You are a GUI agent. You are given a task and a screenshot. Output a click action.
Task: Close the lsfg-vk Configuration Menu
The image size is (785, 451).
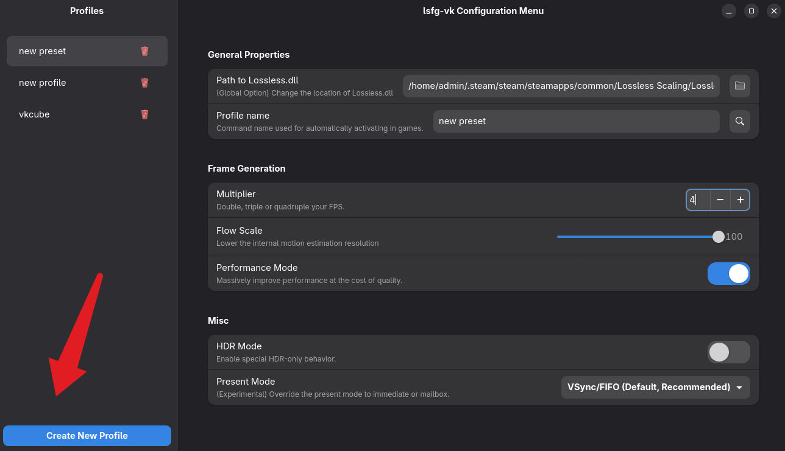coord(773,11)
